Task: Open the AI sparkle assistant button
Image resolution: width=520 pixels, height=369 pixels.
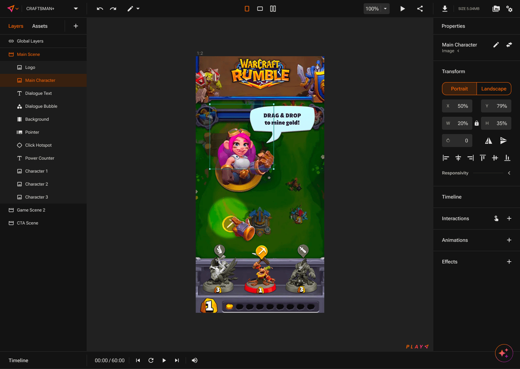Action: tap(504, 353)
